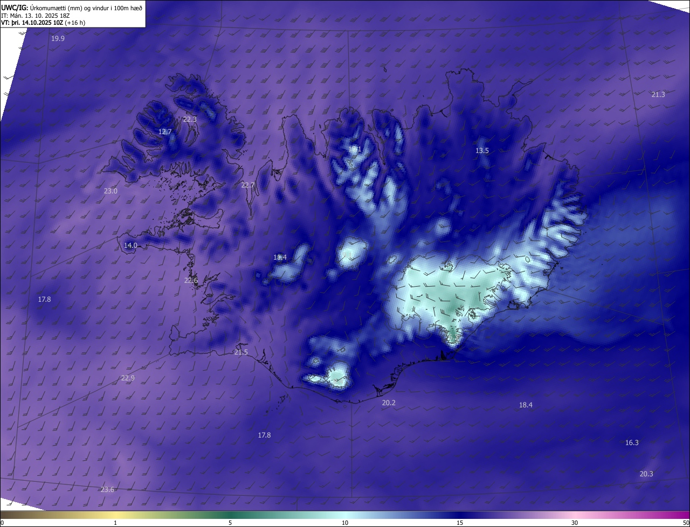Click the 16.3 value label
Viewport: 690px width, 527px height.
tap(632, 443)
